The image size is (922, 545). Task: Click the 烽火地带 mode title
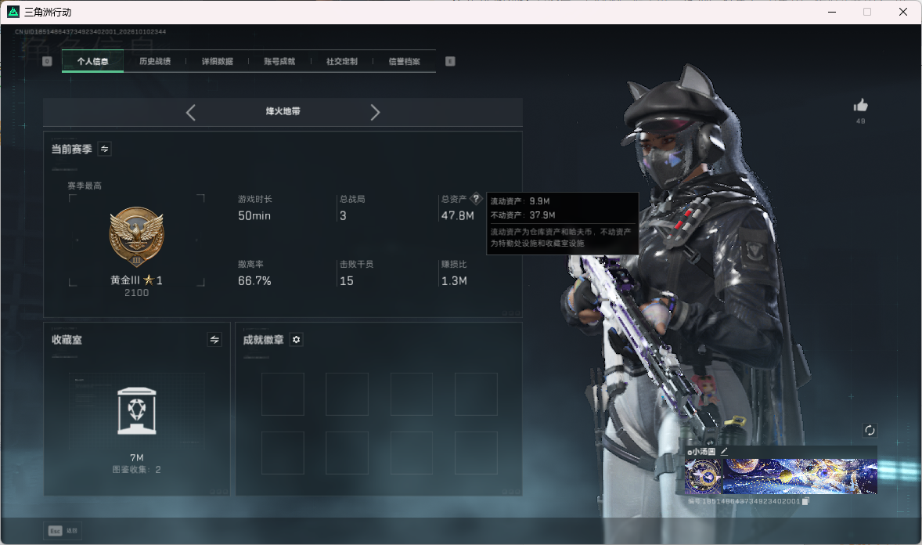pyautogui.click(x=283, y=111)
